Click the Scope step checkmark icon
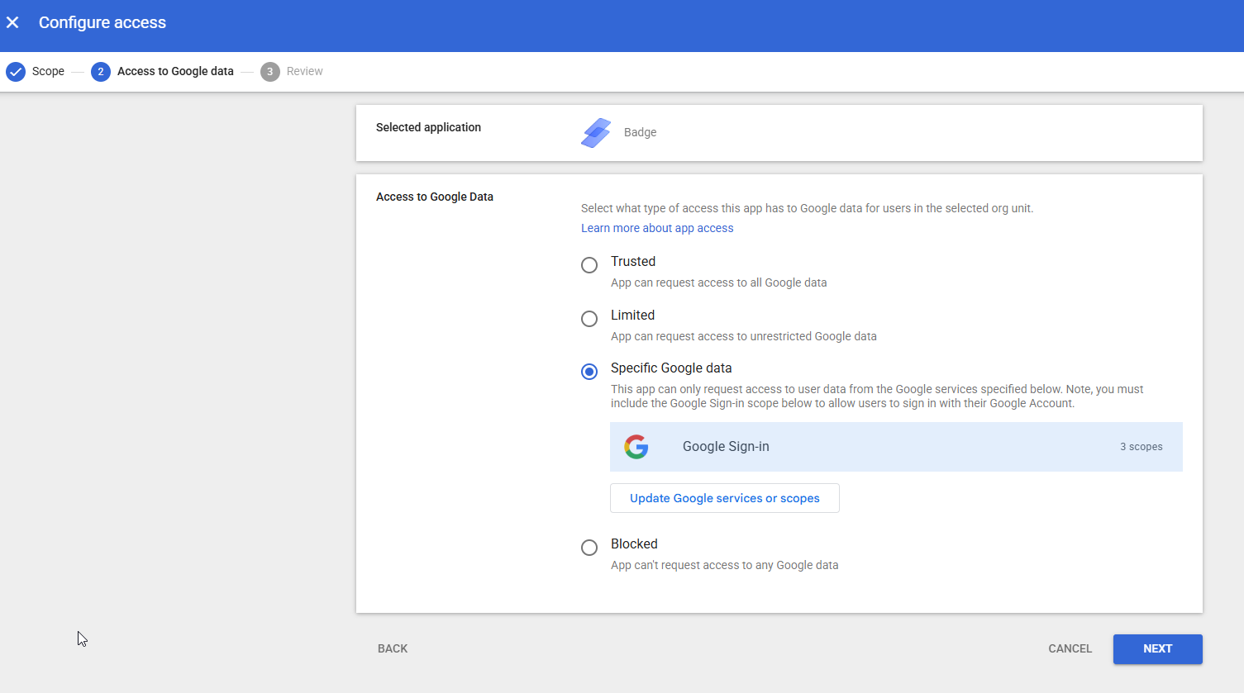Screen dimensions: 1244x693 coord(16,72)
